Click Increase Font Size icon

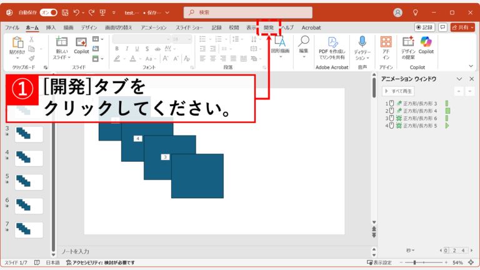click(165, 59)
